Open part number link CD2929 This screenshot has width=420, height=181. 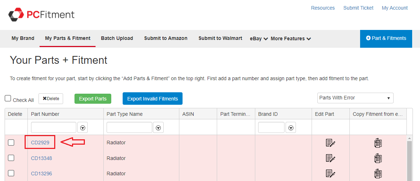coord(40,143)
